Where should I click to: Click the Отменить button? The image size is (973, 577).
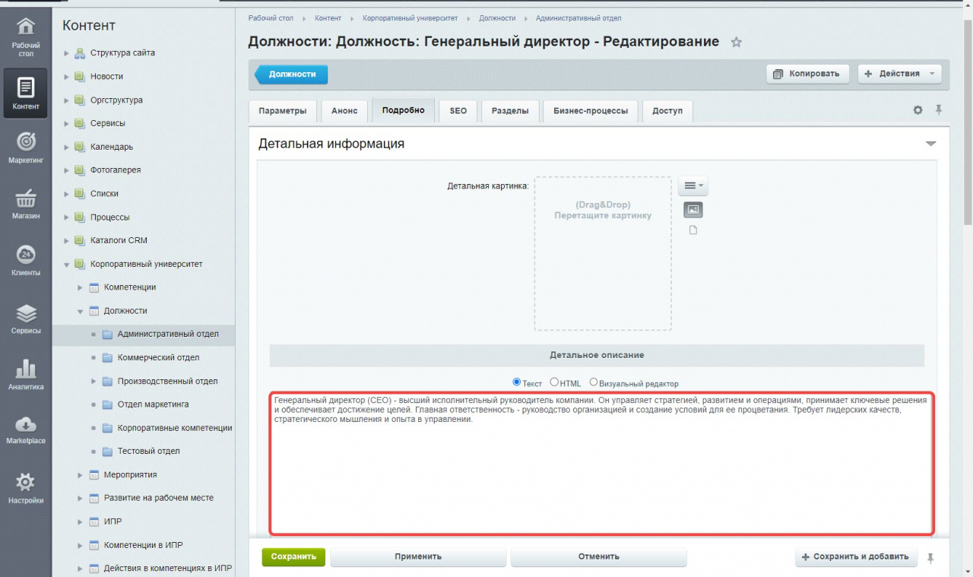click(598, 556)
